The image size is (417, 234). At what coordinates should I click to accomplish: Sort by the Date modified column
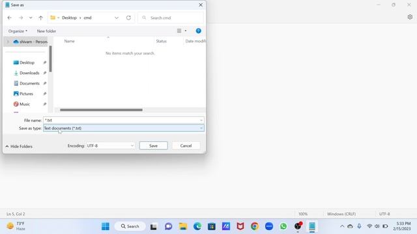[x=195, y=41]
